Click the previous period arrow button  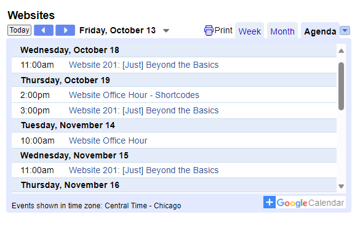pyautogui.click(x=44, y=30)
